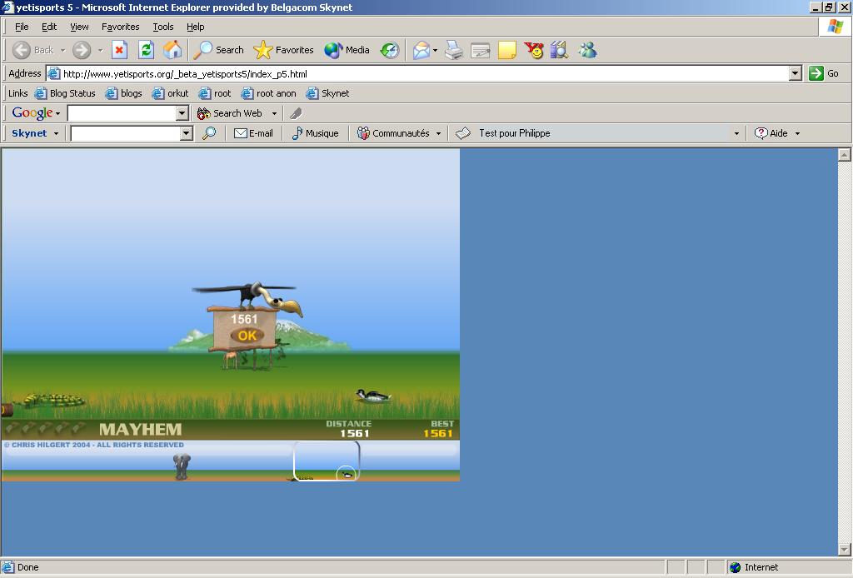The width and height of the screenshot is (853, 578).
Task: Click the OK button on score sign
Action: tap(247, 336)
